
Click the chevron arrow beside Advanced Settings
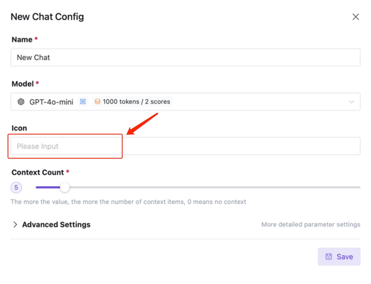point(15,224)
